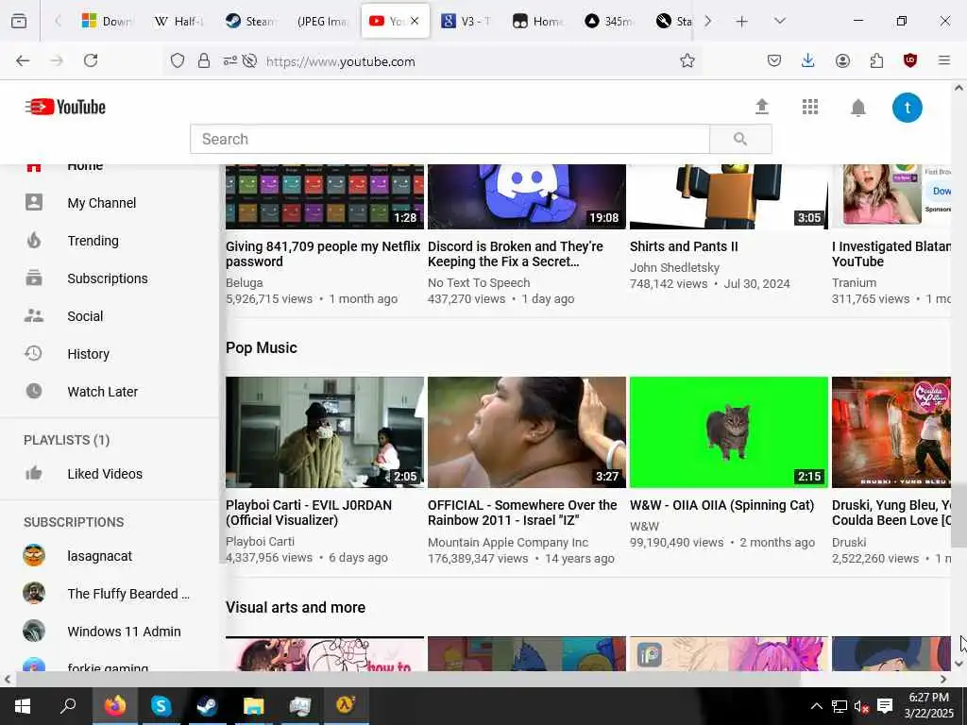Open the Spinning Cat video thumbnail
The width and height of the screenshot is (967, 725).
728,432
